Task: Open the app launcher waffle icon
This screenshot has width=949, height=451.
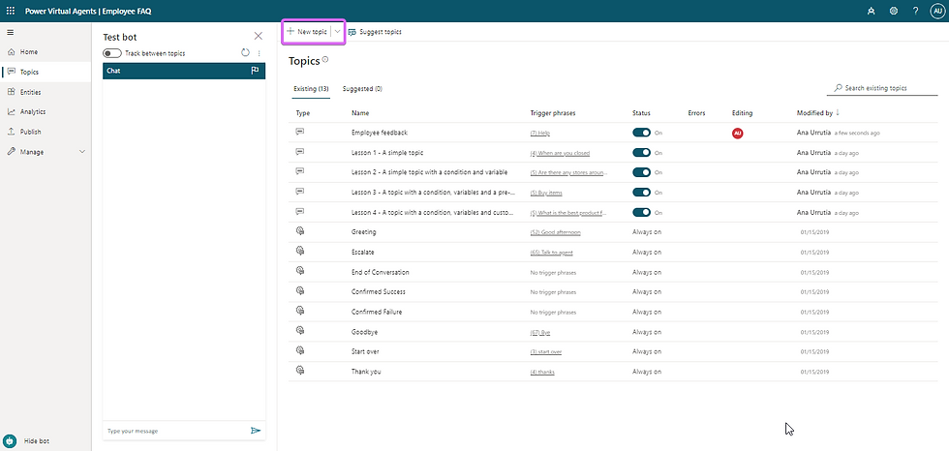Action: pos(11,11)
